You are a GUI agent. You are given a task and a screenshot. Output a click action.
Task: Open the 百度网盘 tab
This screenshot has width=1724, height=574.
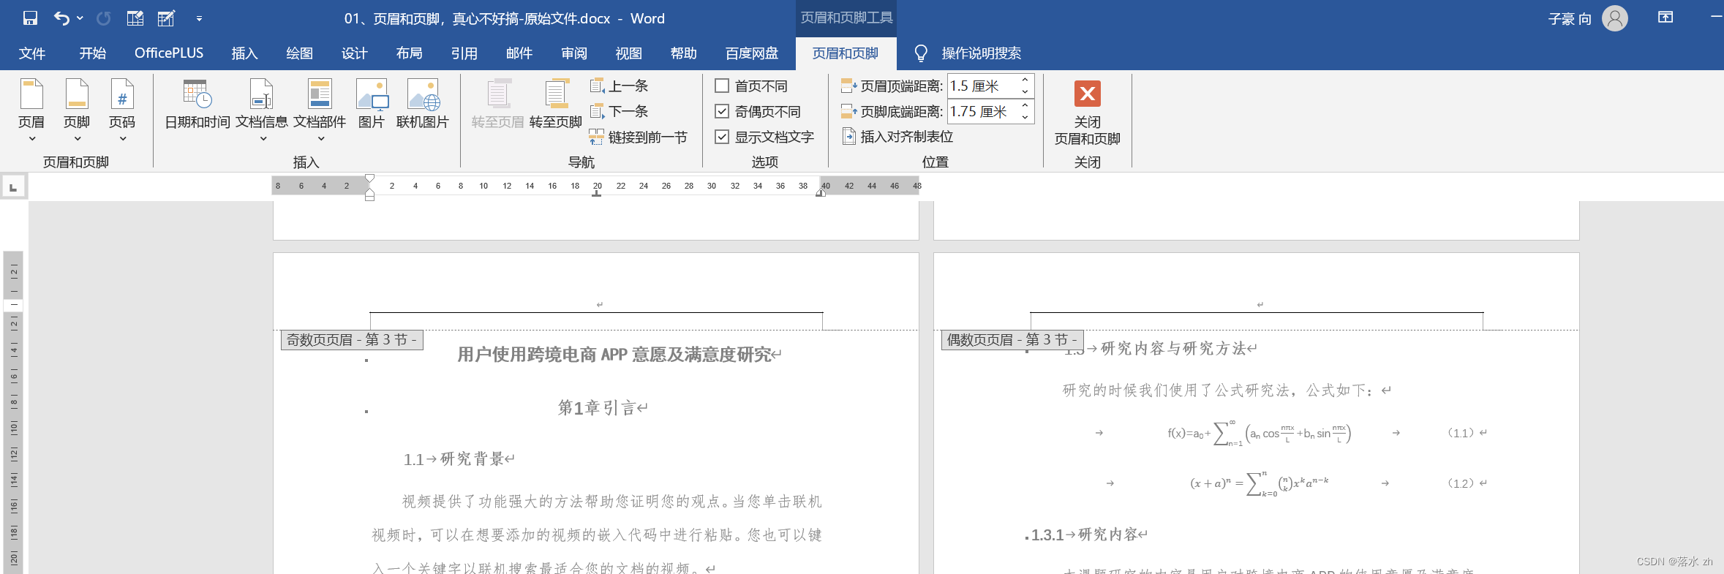pyautogui.click(x=752, y=53)
